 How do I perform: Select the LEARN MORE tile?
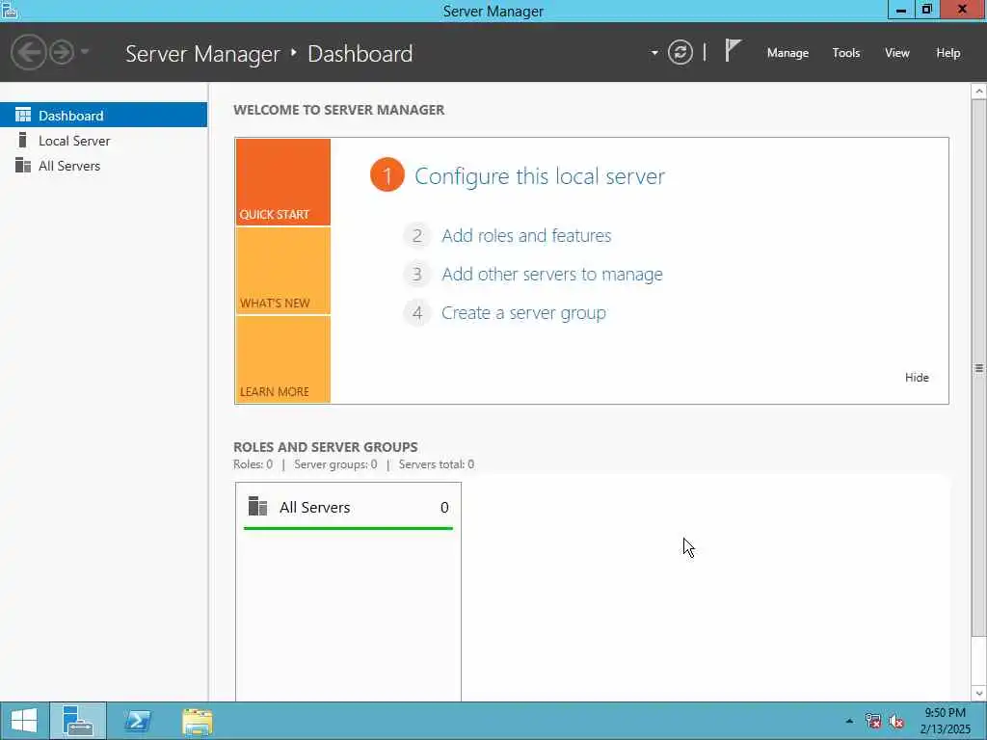coord(282,359)
